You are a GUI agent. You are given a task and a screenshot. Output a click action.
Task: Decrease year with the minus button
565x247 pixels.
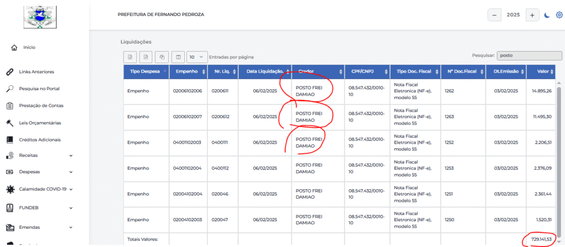[494, 15]
